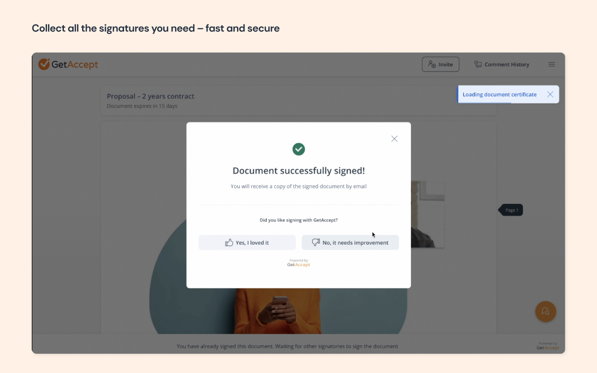
Task: Click the green success checkmark icon
Action: point(298,149)
